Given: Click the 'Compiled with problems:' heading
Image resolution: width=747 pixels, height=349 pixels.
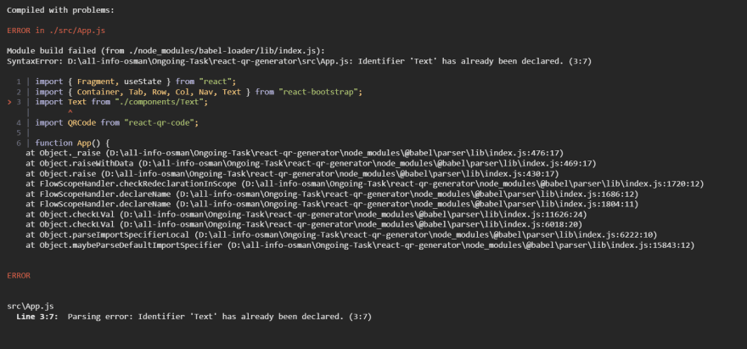Looking at the screenshot, I should (x=60, y=10).
